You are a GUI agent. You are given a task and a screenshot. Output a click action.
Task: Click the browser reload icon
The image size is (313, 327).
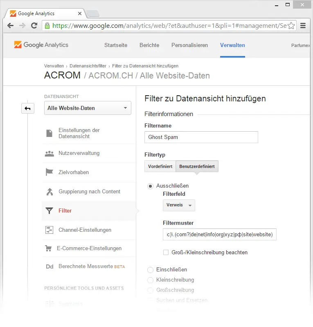pos(34,25)
